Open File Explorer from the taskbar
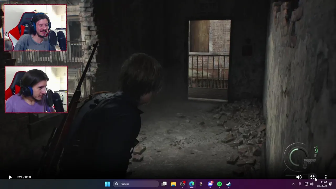The height and width of the screenshot is (189, 336). click(173, 184)
